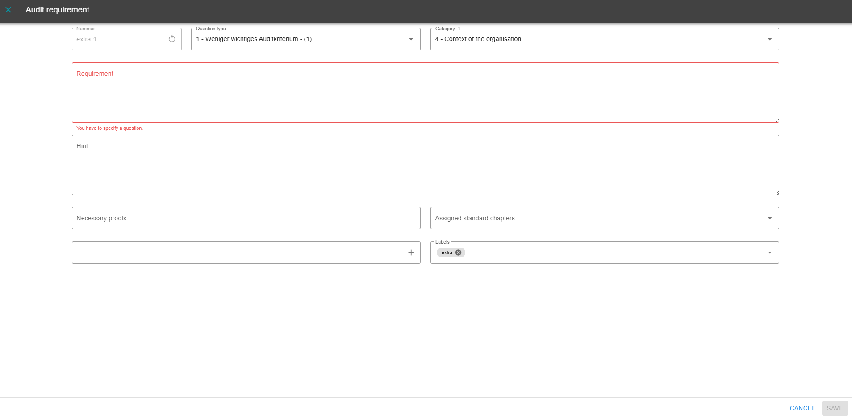852x418 pixels.
Task: Close the Audit requirement dialog with the X icon
Action: tap(8, 10)
